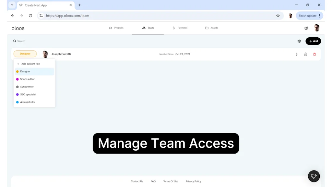Click the lock access icon in member row
Screen dimensions: 332x187
coord(305,54)
